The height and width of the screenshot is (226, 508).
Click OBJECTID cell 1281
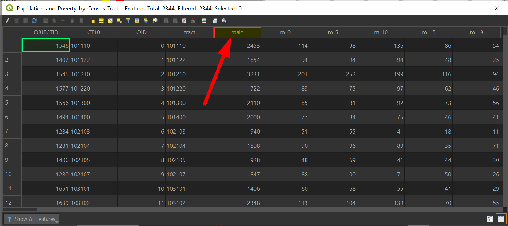[46, 146]
